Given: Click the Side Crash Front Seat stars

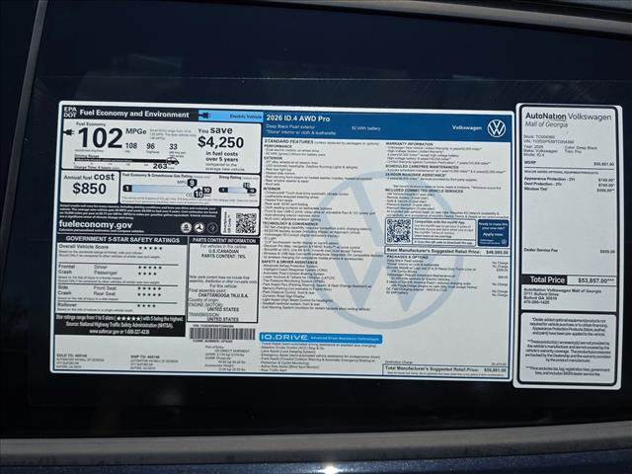Looking at the screenshot, I should pyautogui.click(x=150, y=288).
